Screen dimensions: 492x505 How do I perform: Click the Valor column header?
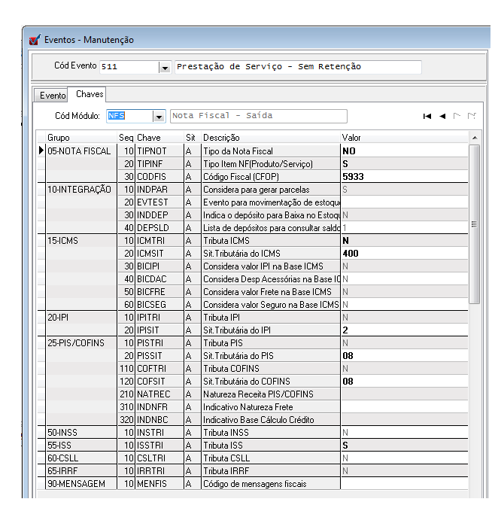coord(351,138)
